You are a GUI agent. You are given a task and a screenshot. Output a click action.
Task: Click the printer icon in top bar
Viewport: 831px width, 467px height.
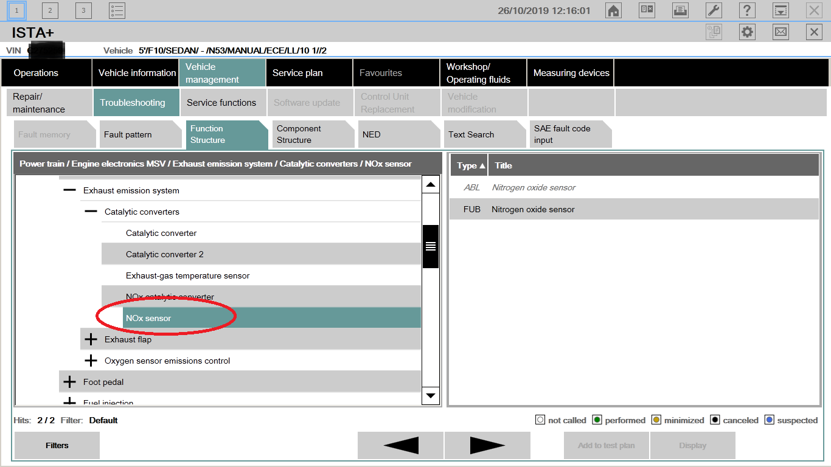tap(680, 10)
